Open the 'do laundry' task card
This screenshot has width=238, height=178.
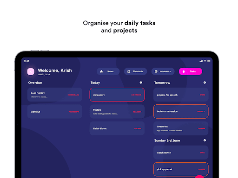[x=117, y=95]
